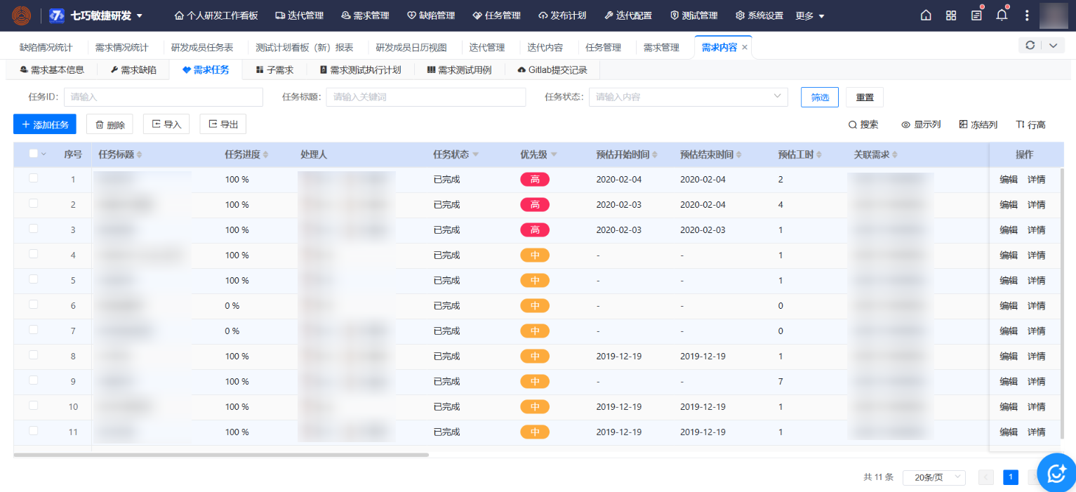Viewport: 1076px width, 492px height.
Task: Click the 冻结列 freeze columns icon
Action: pos(963,125)
